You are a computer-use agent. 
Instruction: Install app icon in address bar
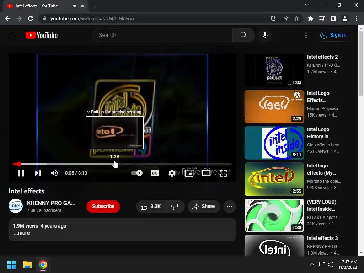coord(274,18)
